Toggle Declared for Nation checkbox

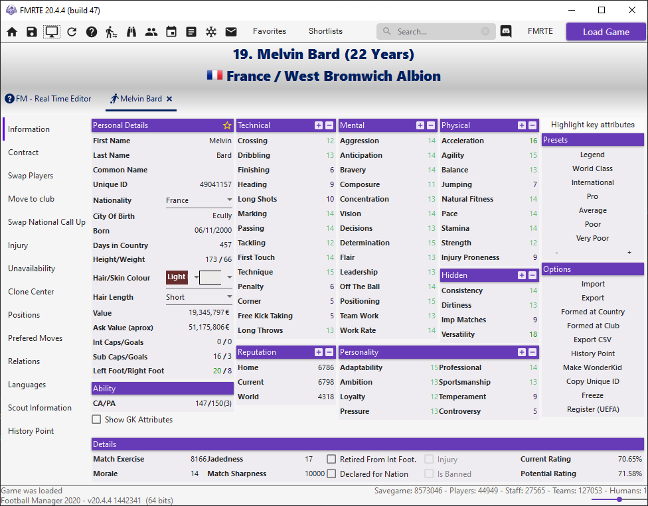331,474
